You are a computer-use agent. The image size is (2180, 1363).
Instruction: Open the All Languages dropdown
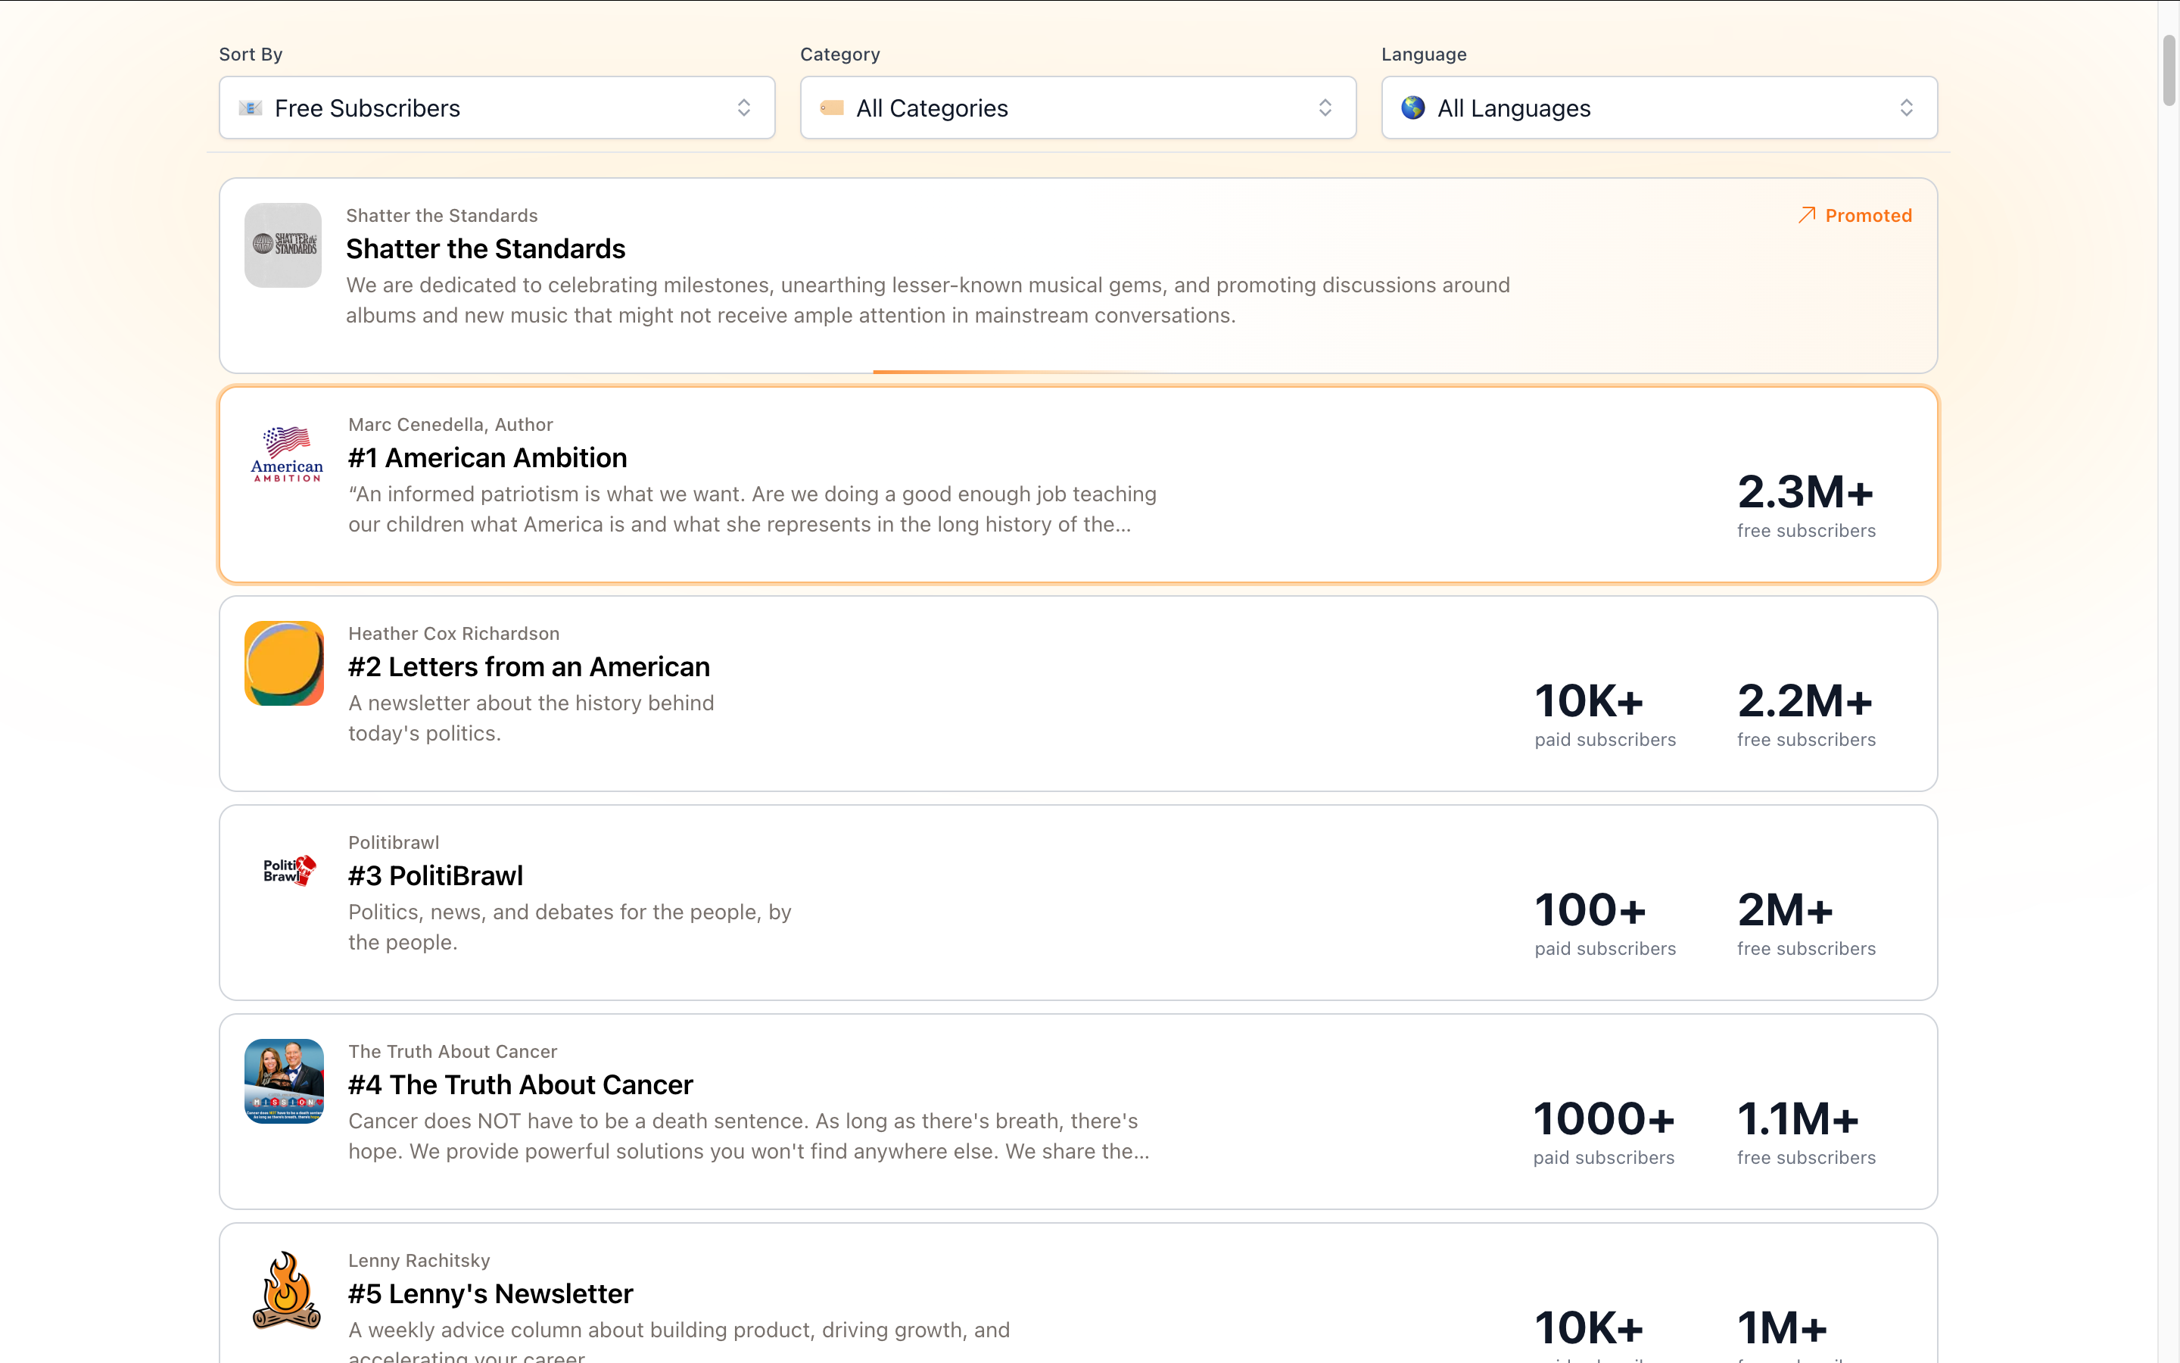point(1658,108)
